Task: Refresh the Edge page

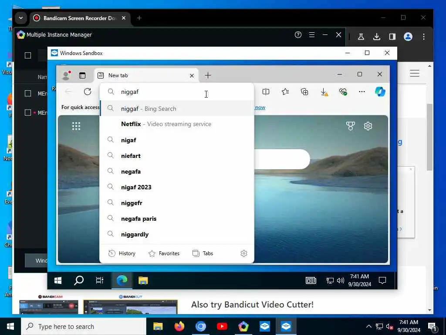Action: [x=88, y=92]
